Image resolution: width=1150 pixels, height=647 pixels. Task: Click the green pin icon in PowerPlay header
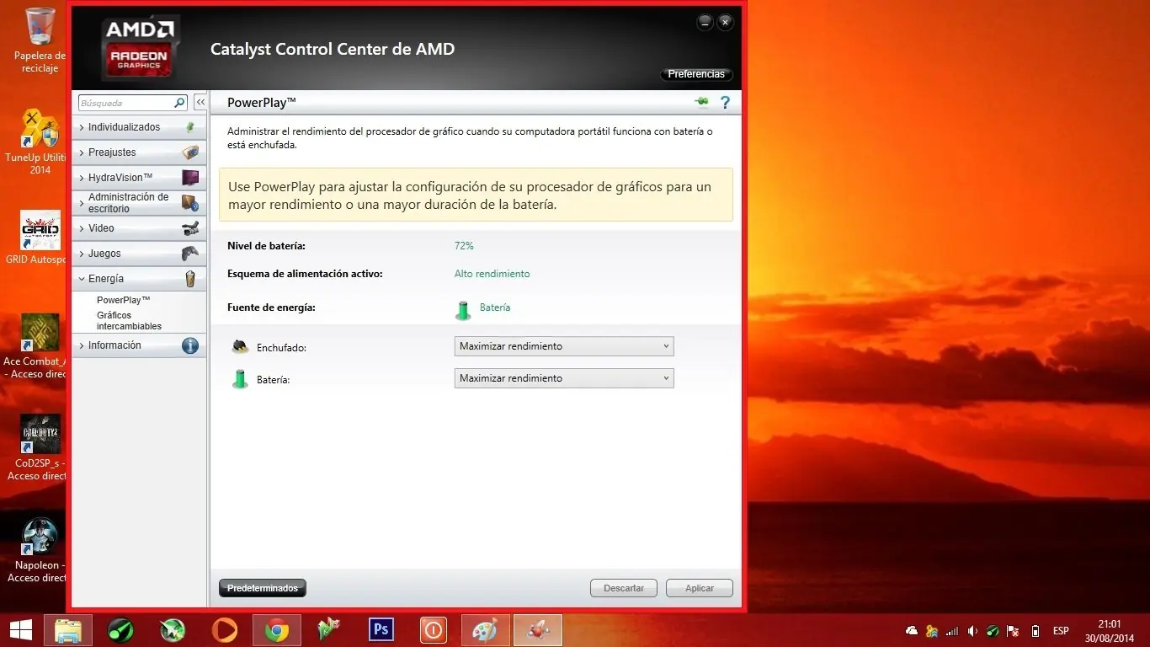tap(702, 102)
